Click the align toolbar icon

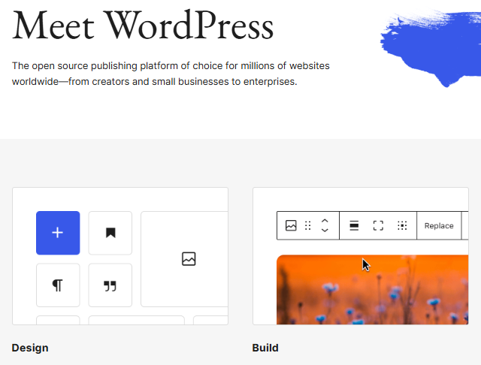354,225
